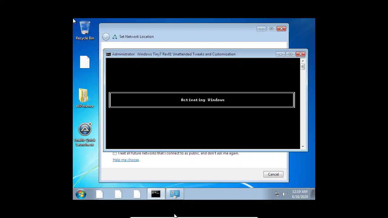
Task: Click the 'Activating Windows' text in the console
Action: click(203, 100)
